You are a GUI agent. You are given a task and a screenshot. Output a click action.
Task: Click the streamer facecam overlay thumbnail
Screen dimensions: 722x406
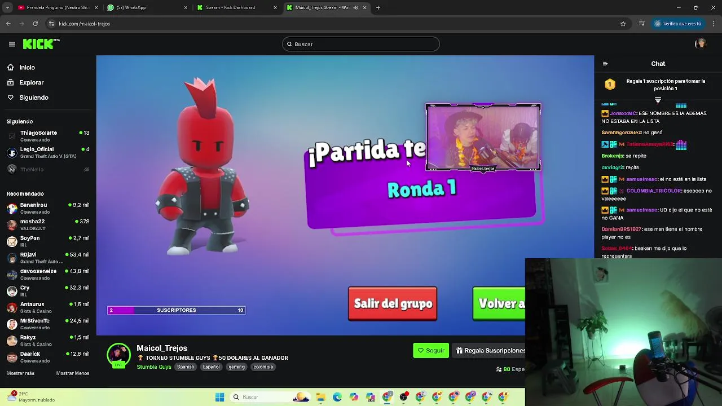click(x=483, y=137)
